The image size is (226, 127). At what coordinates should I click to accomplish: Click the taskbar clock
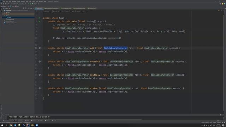point(218,125)
